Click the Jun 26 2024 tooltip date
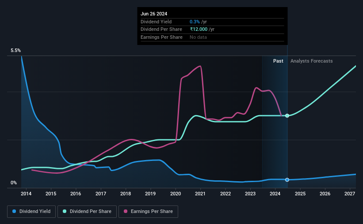Image resolution: width=363 pixels, height=224 pixels. click(154, 14)
